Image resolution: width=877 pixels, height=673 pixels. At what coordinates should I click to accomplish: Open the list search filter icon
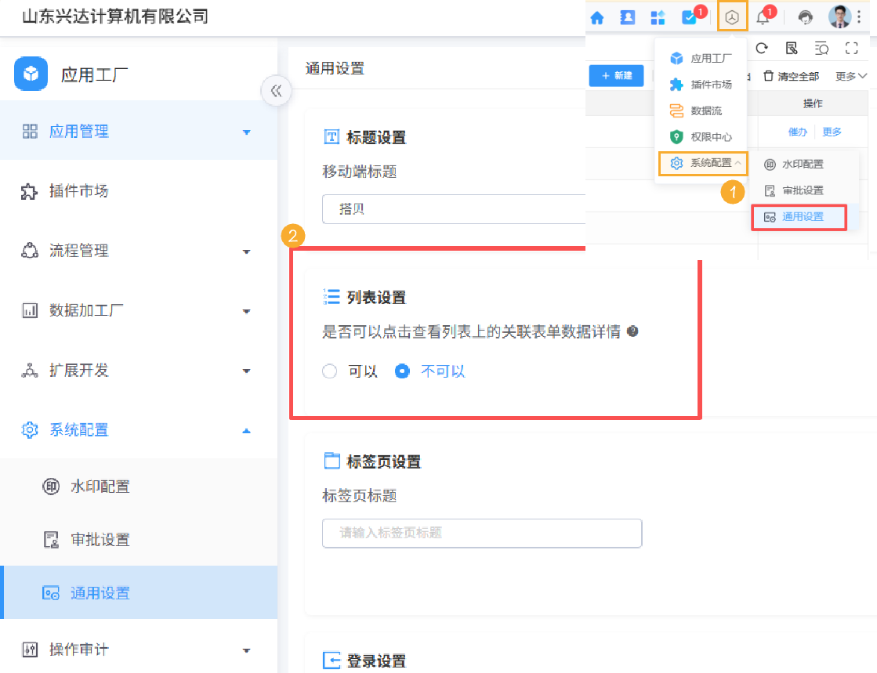coord(823,48)
